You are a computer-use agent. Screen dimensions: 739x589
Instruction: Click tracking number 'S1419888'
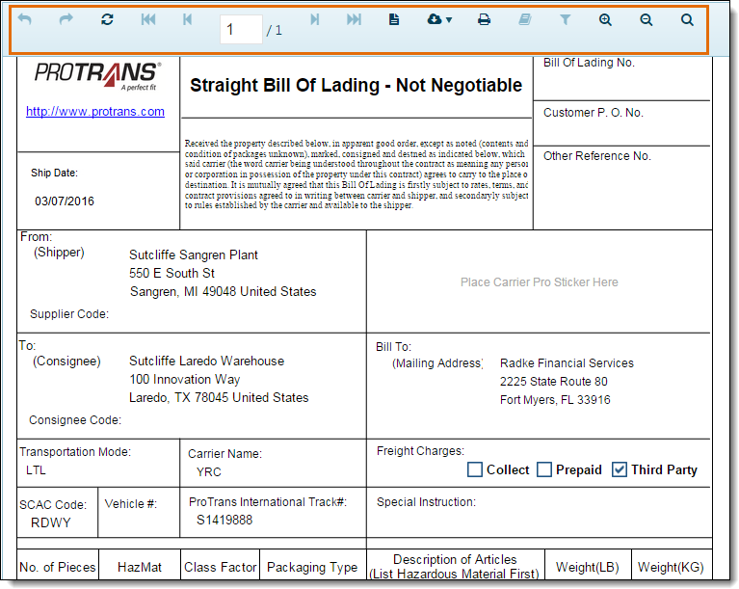(224, 521)
